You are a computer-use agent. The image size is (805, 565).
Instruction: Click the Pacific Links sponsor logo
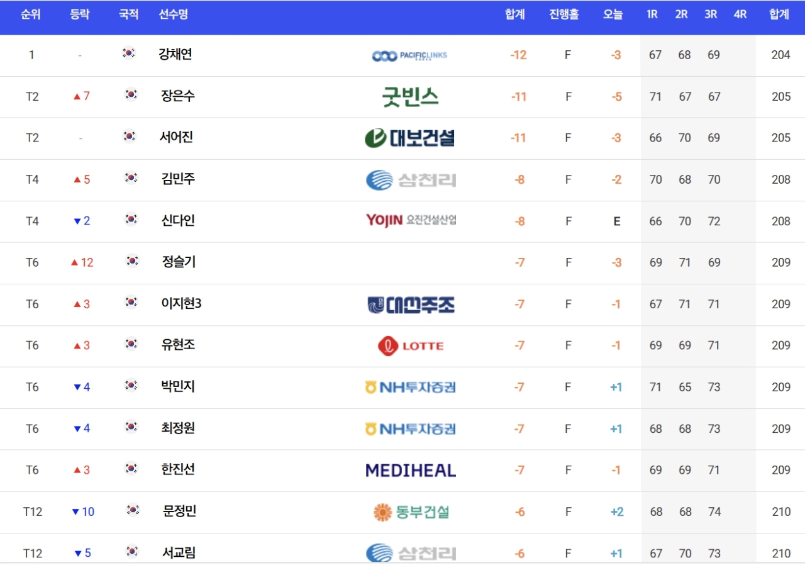409,55
